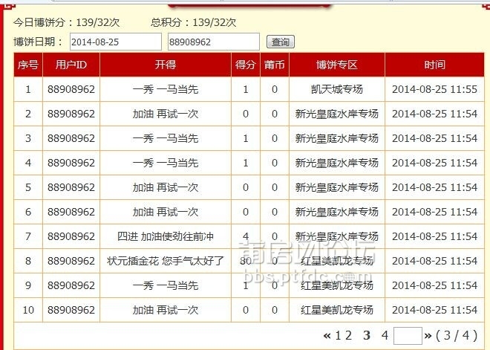Viewport: 490px width, 350px height.
Task: Click the 得分 column header
Action: [x=246, y=65]
